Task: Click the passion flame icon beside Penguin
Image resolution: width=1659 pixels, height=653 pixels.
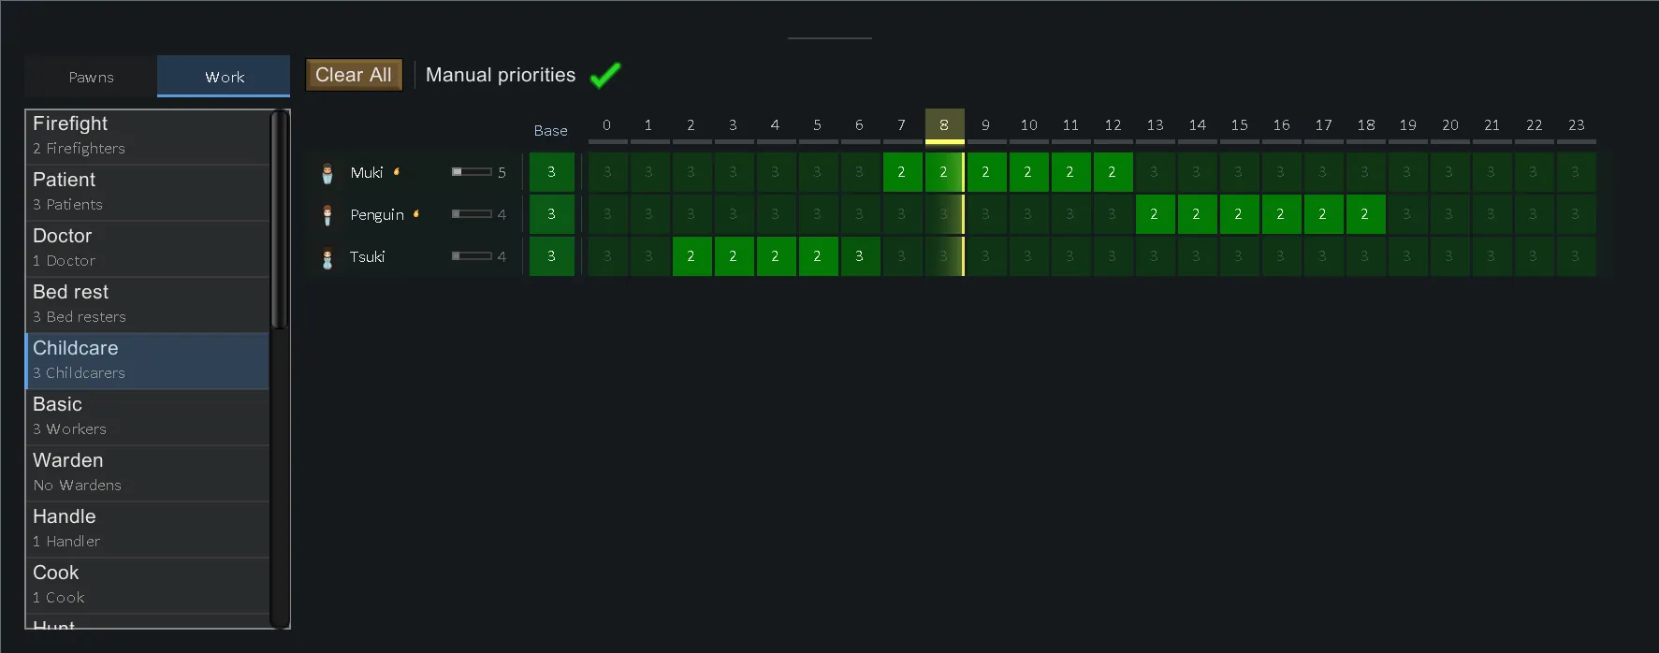Action: tap(416, 214)
